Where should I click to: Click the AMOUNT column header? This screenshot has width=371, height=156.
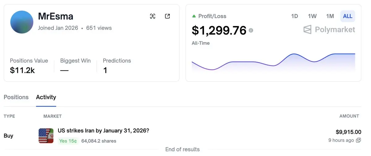349,116
